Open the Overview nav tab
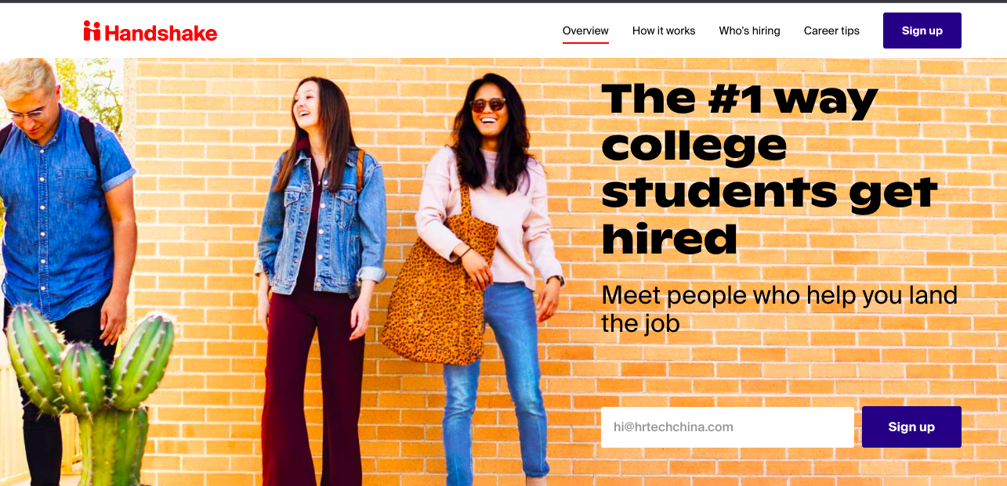Screen dimensions: 1007x486 click(585, 31)
